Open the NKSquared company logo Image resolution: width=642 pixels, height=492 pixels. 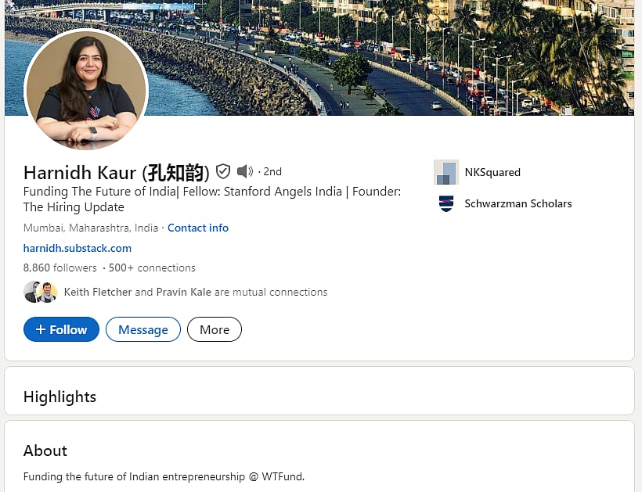pyautogui.click(x=445, y=172)
